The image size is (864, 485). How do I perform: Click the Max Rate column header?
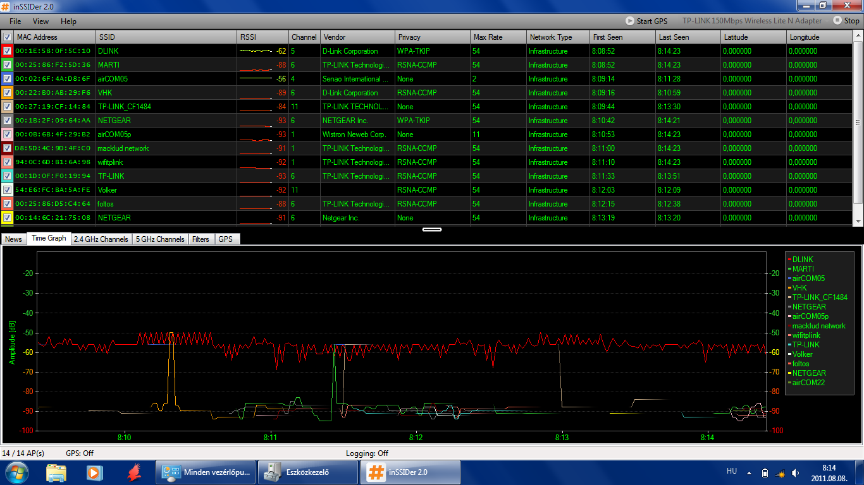pyautogui.click(x=499, y=37)
